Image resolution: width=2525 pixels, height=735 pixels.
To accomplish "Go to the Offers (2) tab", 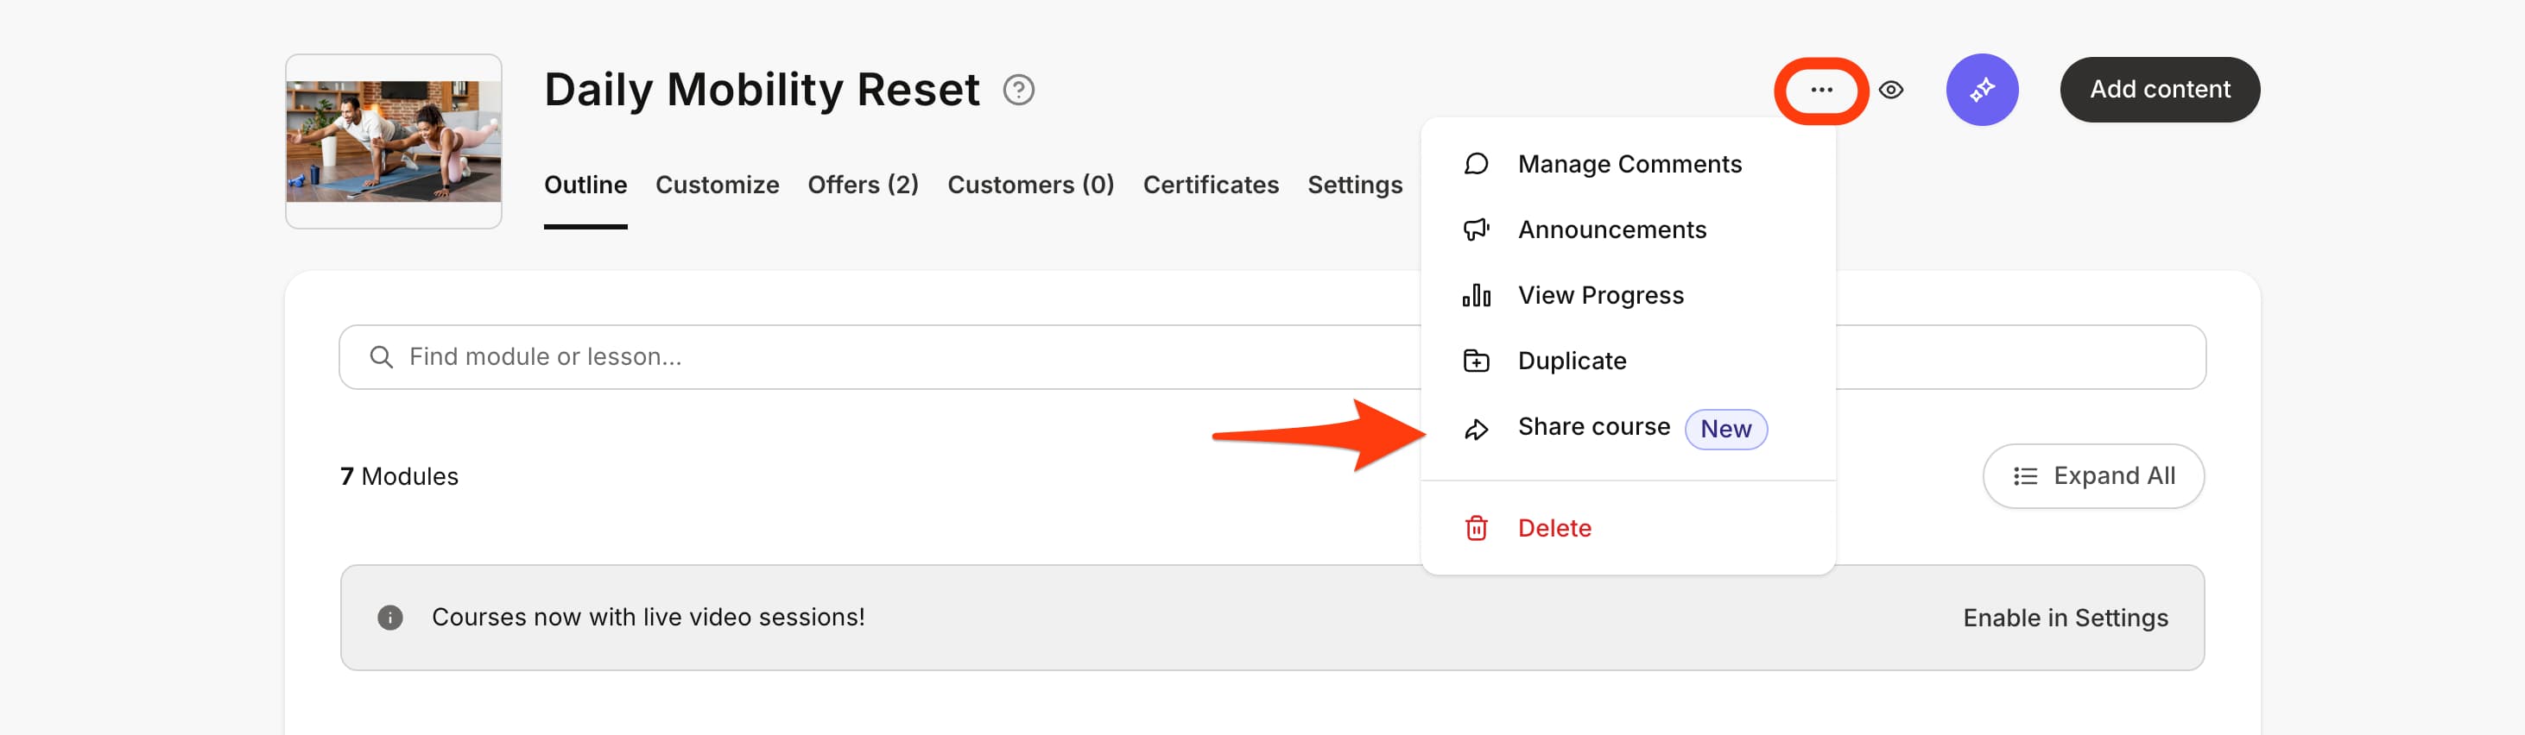I will 863,185.
